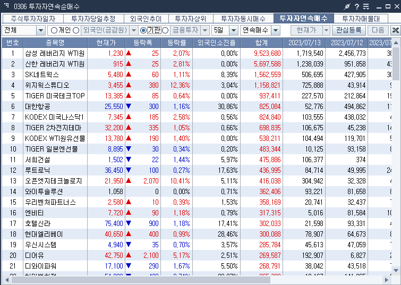This screenshot has width=401, height=285.
Task: Click 위지윅스튜디오 등락률 12.36%
Action: [180, 85]
